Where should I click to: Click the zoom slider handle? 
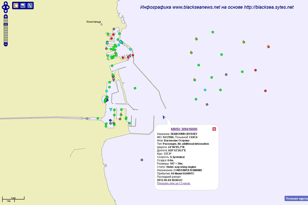click(x=6, y=24)
